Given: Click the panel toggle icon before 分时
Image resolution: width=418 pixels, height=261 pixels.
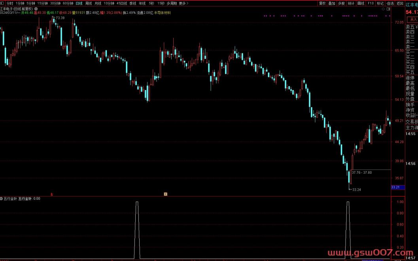Looking at the screenshot, I should click(x=2, y=3).
